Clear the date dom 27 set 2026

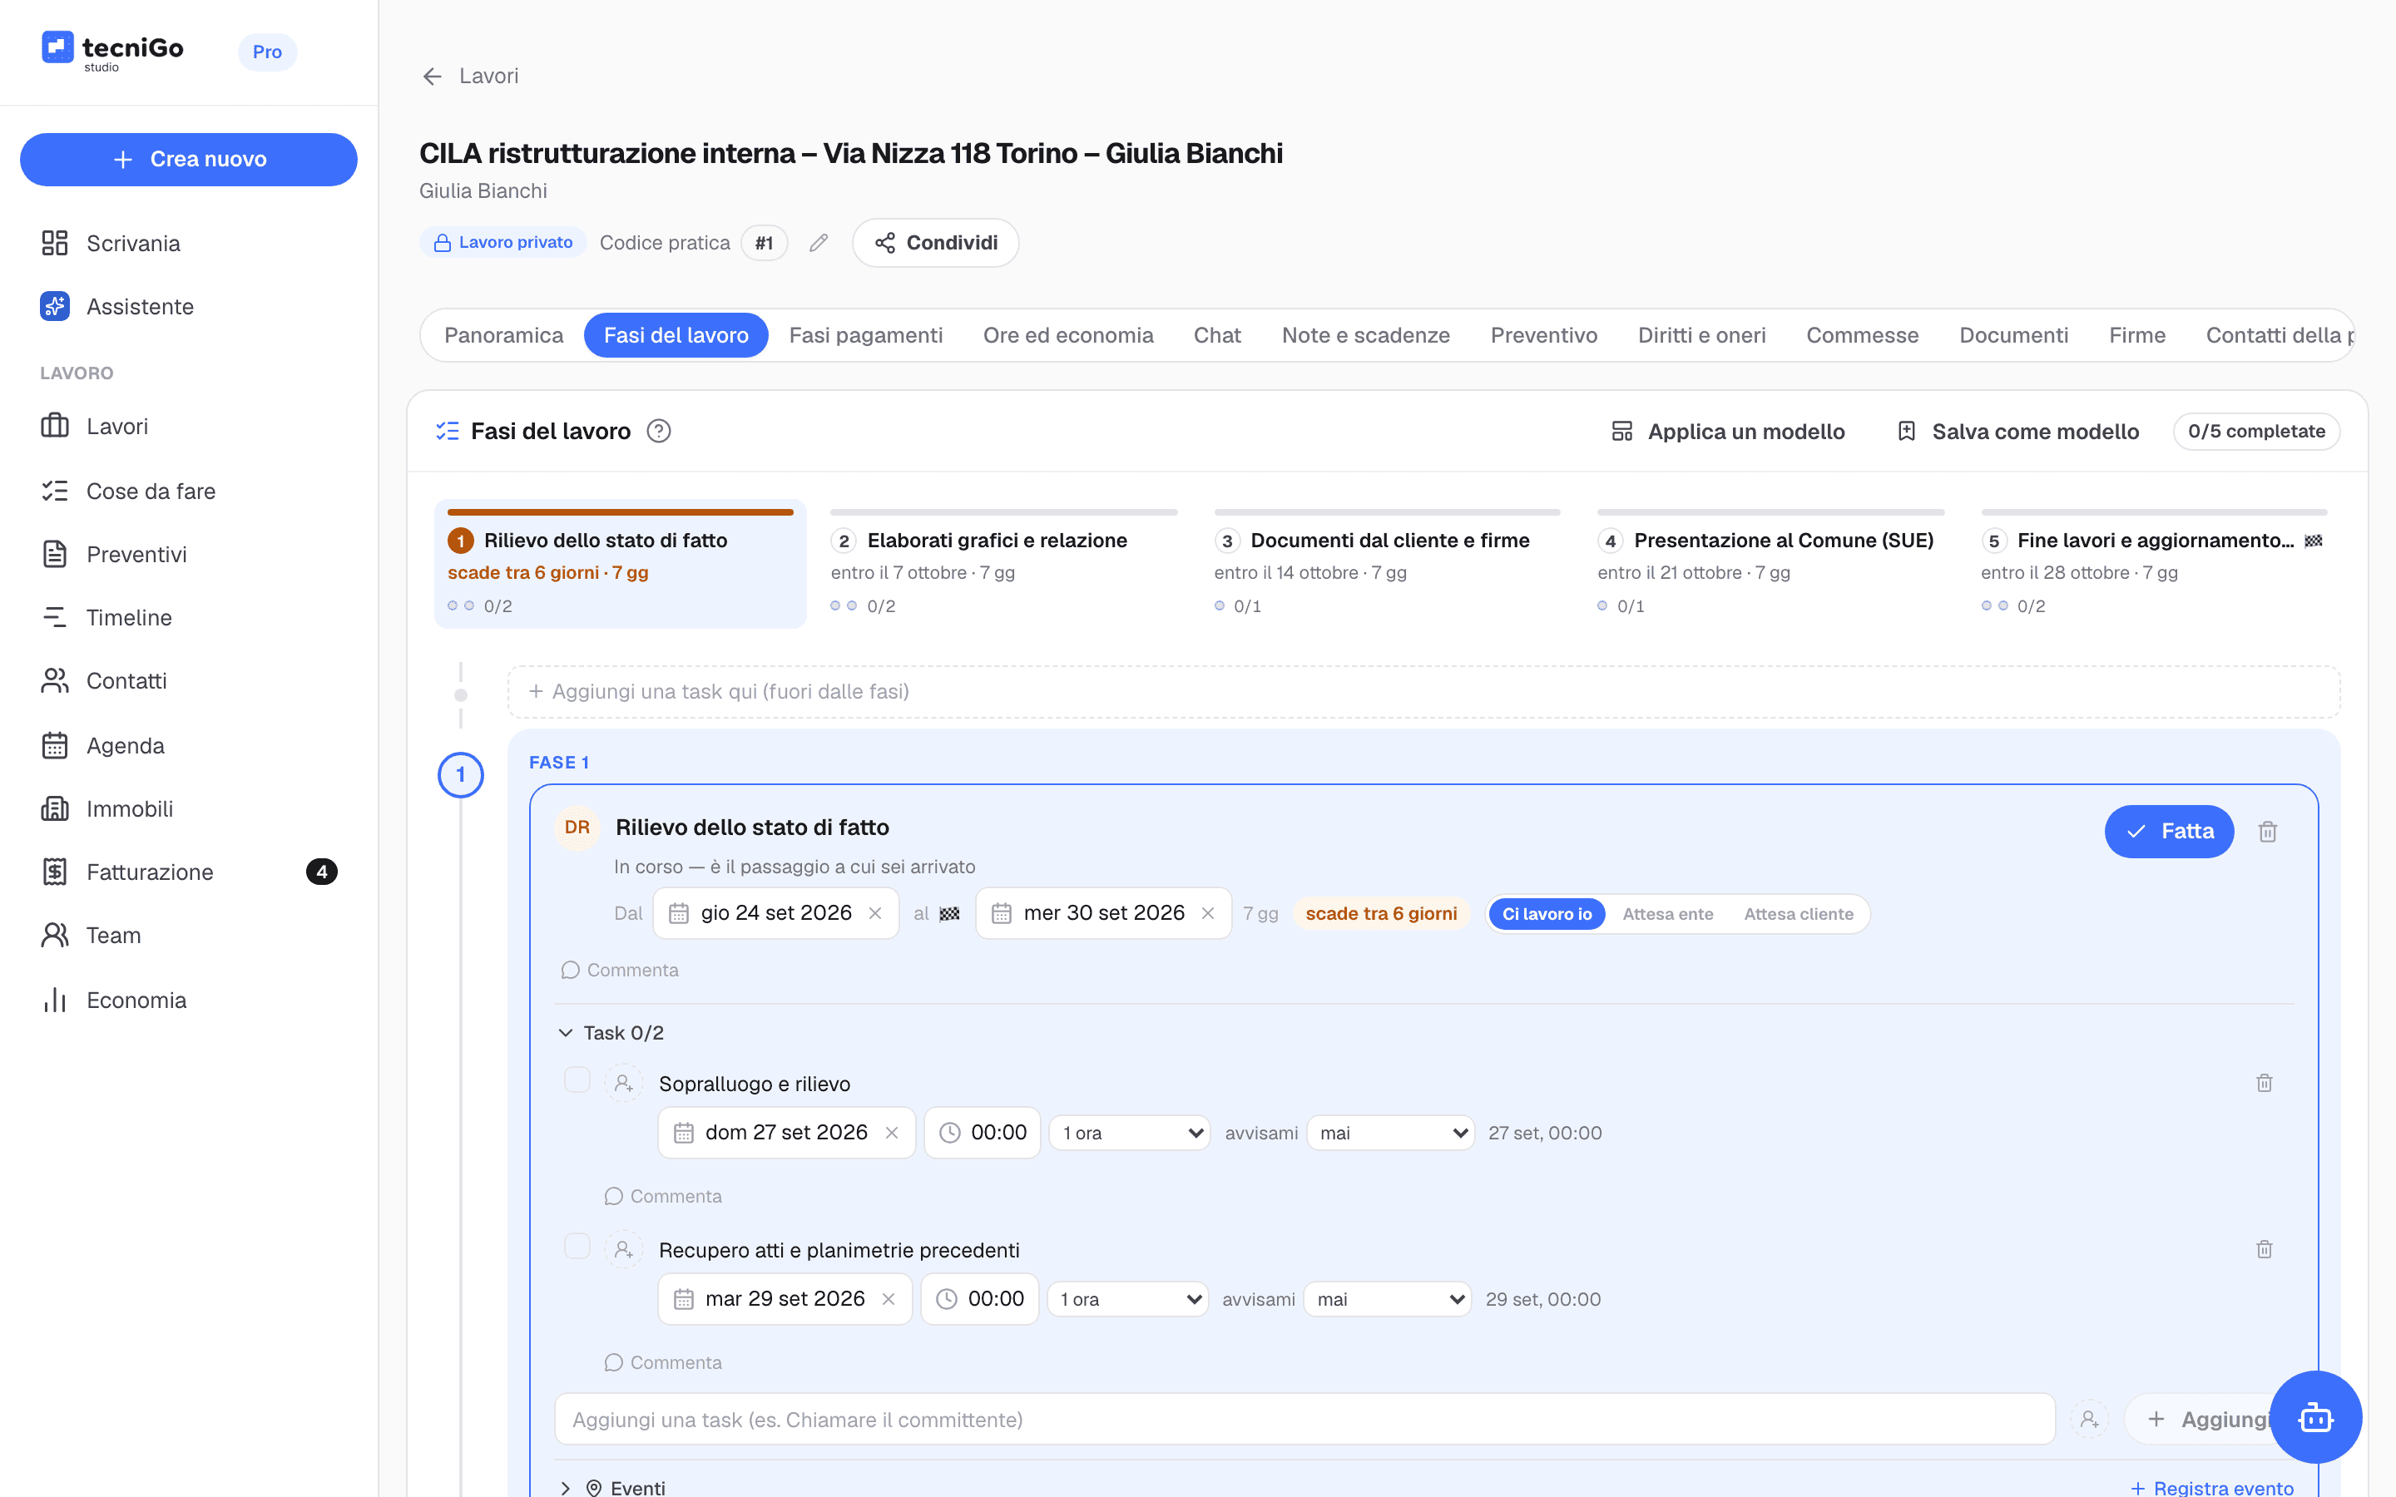coord(892,1133)
